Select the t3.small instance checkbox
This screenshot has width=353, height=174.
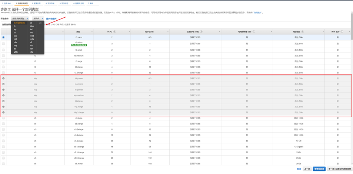pyautogui.click(x=3, y=50)
